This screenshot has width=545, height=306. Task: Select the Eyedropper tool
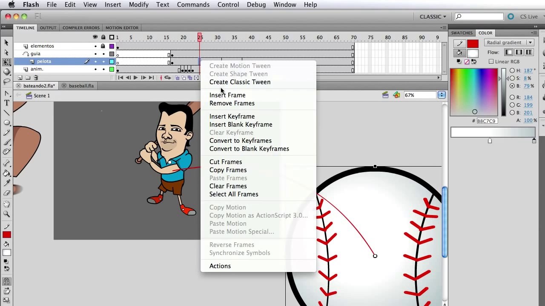point(6,183)
